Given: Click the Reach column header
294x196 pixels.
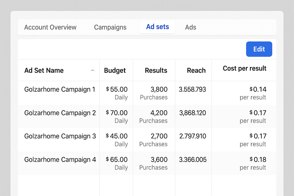Looking at the screenshot, I should click(x=196, y=70).
